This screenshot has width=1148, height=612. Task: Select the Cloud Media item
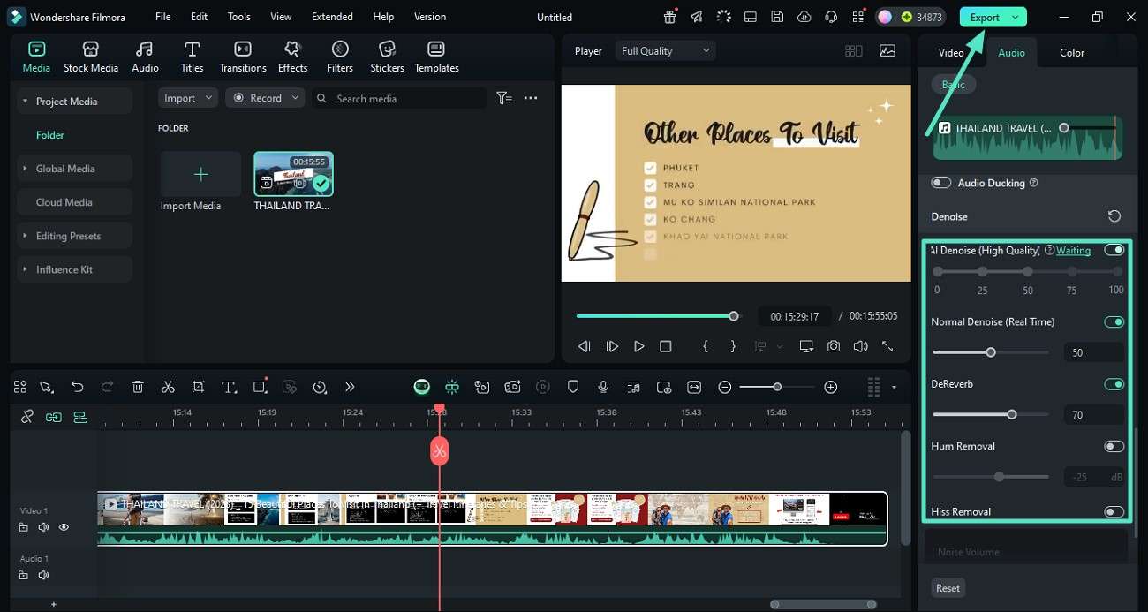[74, 202]
